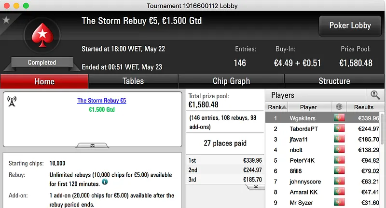386x208 pixels.
Task: Switch to the Tables tab
Action: [133, 81]
